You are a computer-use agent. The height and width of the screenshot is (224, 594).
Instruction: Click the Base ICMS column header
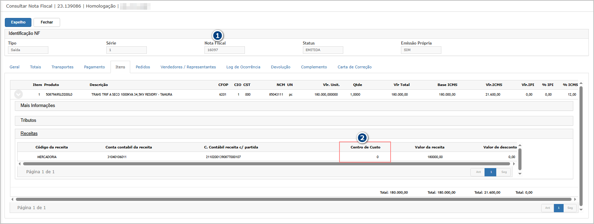pos(447,85)
